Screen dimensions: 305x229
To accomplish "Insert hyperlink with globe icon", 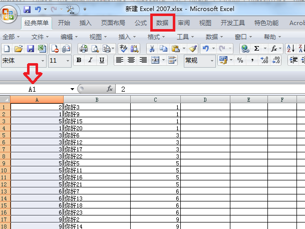I will 245,49.
